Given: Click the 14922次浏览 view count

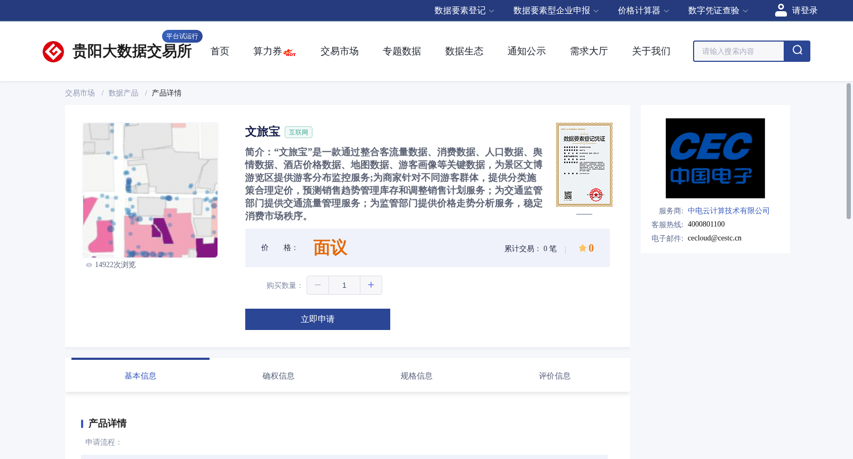Looking at the screenshot, I should coord(115,265).
